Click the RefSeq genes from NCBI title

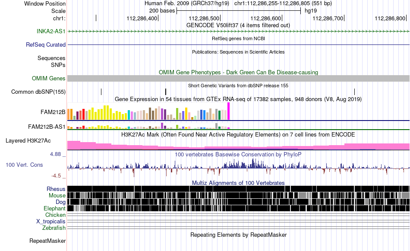[x=239, y=39]
